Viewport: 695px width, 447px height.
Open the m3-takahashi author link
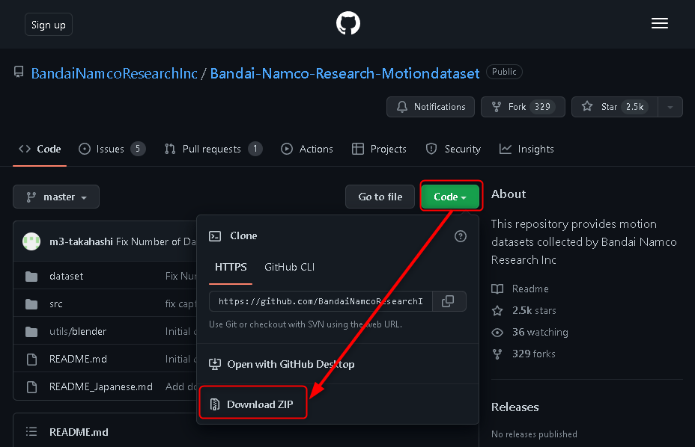pyautogui.click(x=81, y=241)
